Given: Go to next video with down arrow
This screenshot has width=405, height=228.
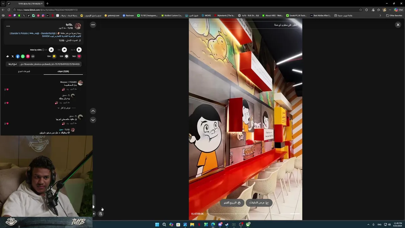Looking at the screenshot, I should pyautogui.click(x=93, y=120).
